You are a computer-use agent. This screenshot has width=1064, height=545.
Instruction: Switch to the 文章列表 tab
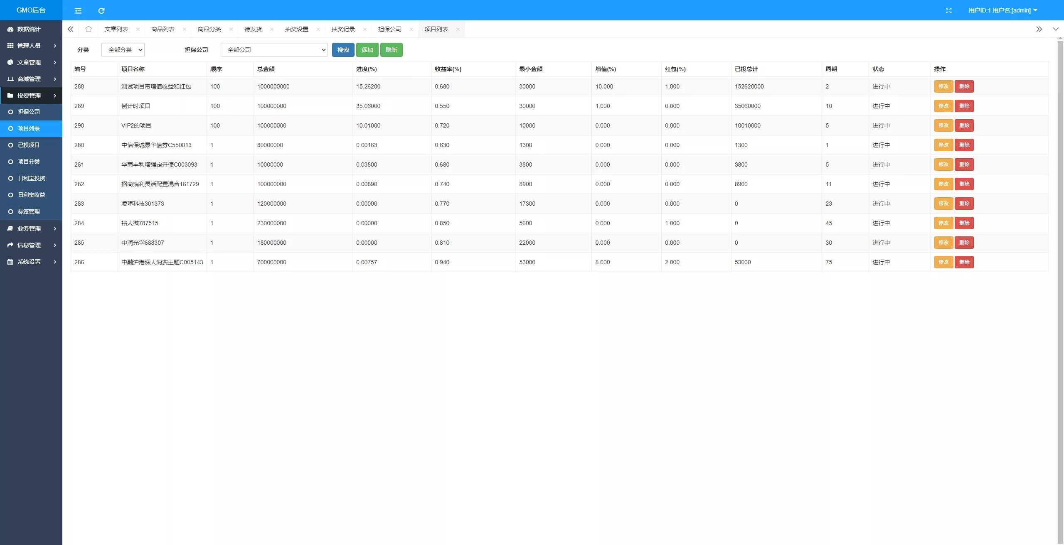(116, 29)
